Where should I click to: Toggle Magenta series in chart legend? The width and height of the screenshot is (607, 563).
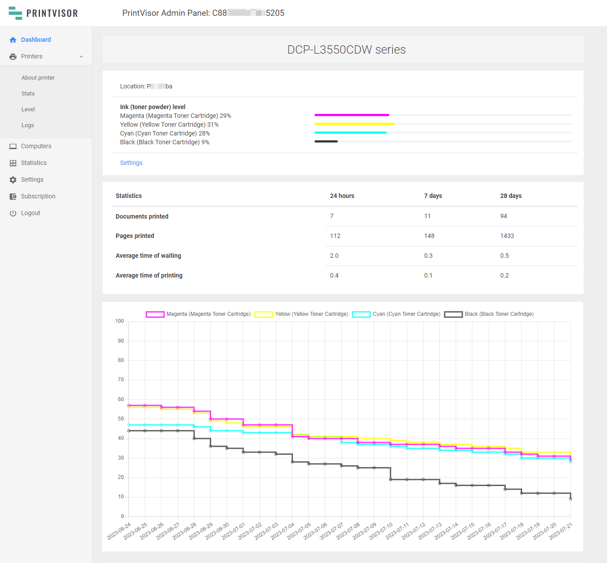coord(155,314)
